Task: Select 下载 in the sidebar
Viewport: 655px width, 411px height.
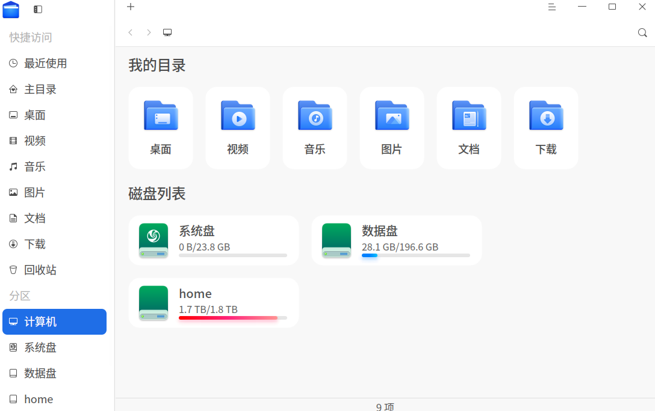Action: click(x=54, y=245)
